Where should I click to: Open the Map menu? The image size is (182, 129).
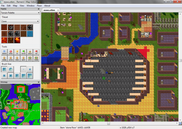[x=15, y=6]
